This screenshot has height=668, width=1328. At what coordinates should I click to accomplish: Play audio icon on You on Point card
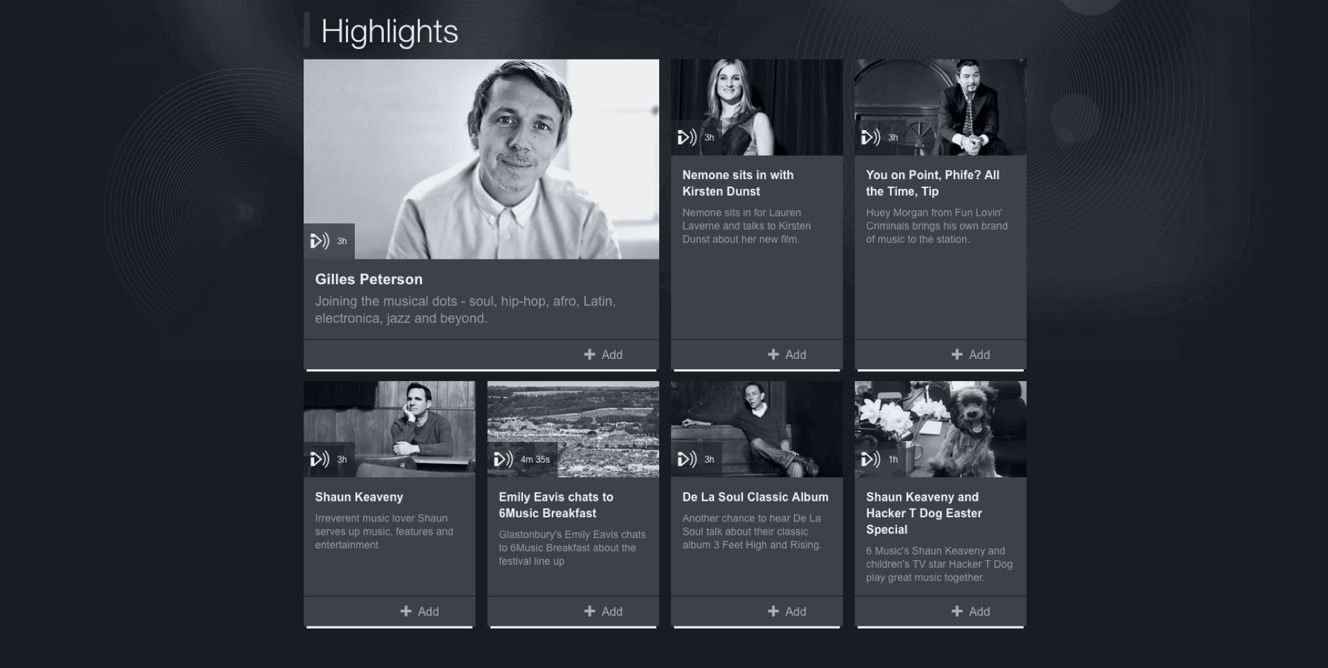[871, 137]
